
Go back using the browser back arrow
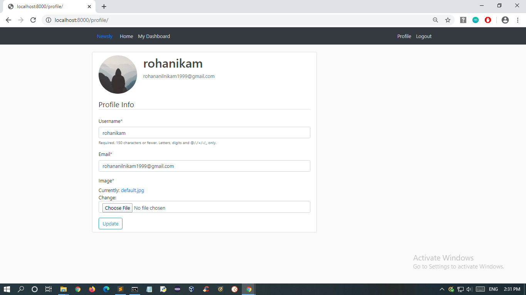pos(8,20)
